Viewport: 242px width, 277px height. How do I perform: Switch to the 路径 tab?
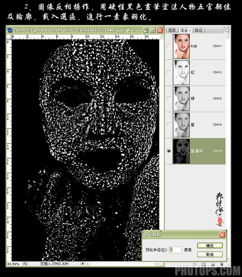click(x=199, y=30)
